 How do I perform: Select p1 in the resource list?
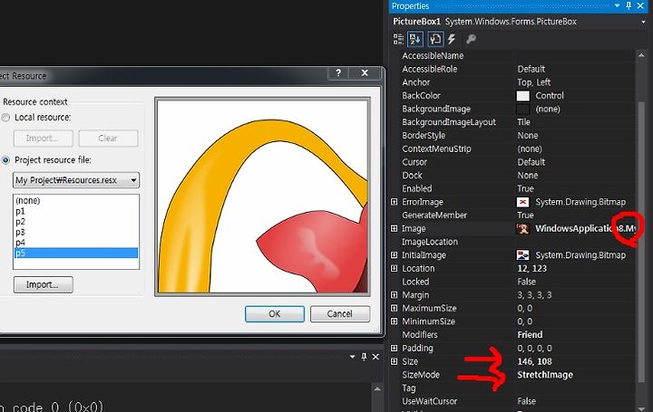(76, 211)
